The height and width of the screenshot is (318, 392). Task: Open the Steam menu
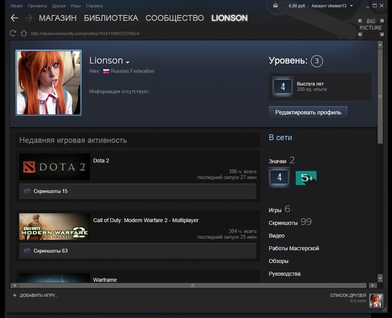click(x=17, y=6)
